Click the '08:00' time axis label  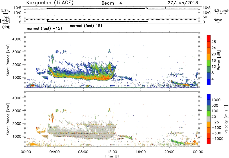point(83,152)
